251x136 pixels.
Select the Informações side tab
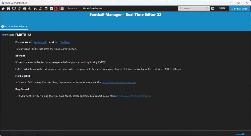click(x=8, y=35)
